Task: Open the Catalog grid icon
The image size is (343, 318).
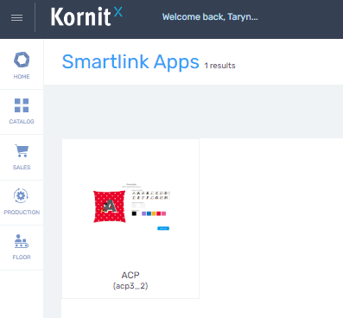Action: pyautogui.click(x=22, y=105)
